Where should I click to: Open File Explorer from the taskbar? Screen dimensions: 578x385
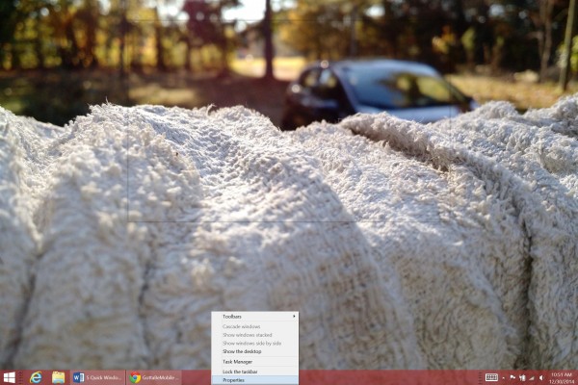58,377
